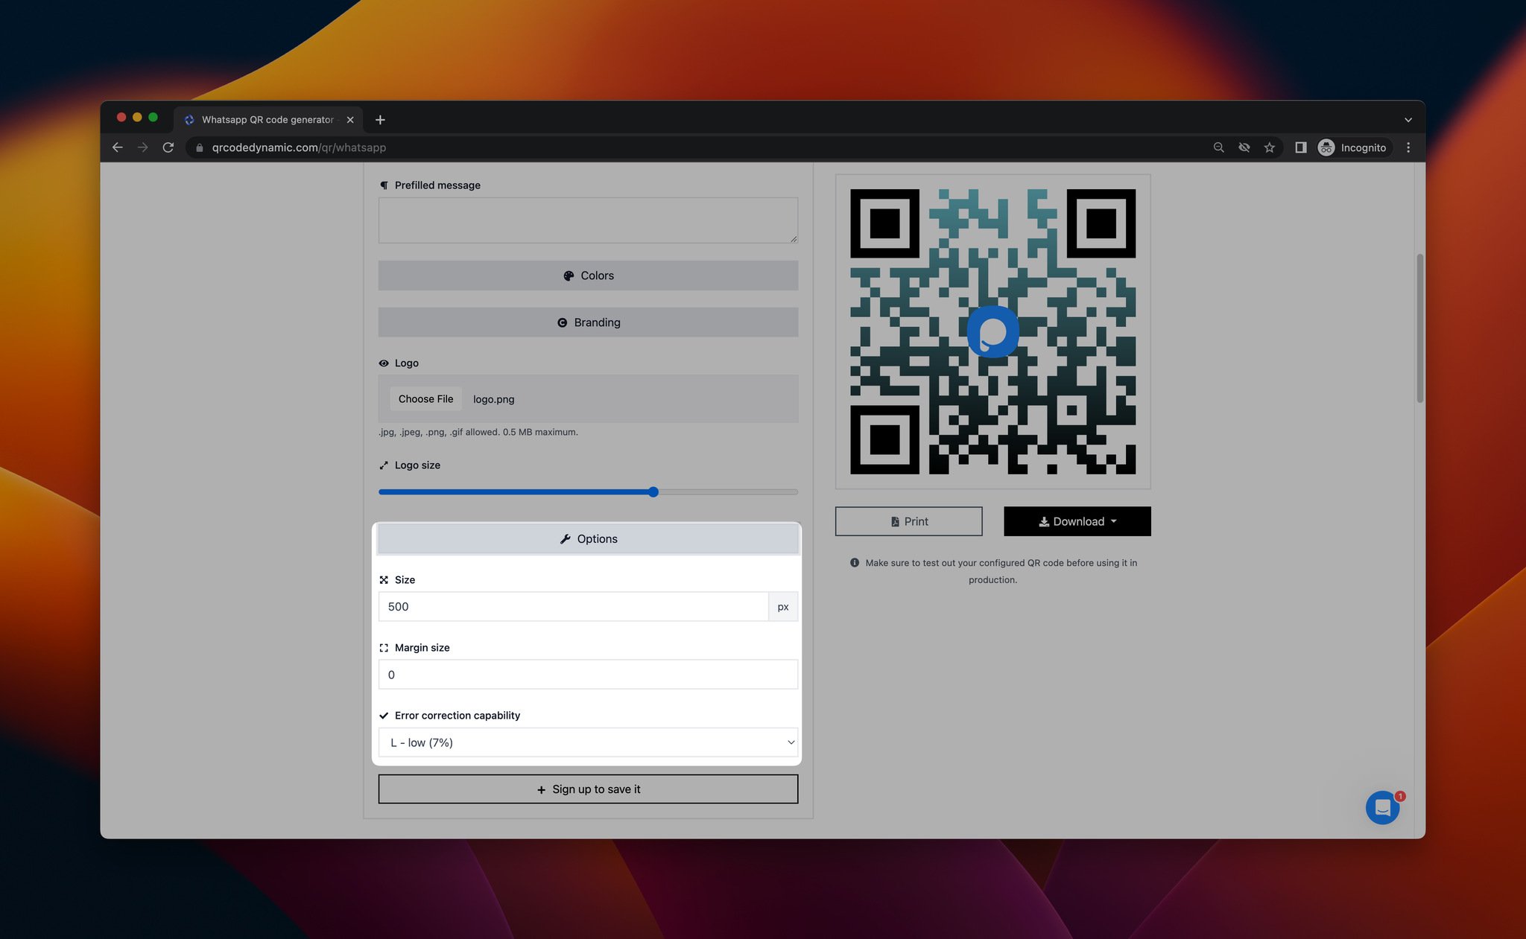Click the Margin size input field
The height and width of the screenshot is (939, 1526).
click(588, 675)
